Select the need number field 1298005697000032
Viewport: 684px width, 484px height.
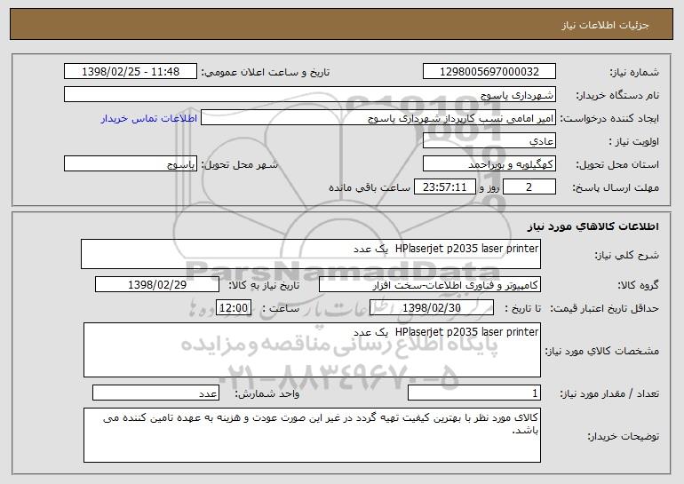click(489, 72)
